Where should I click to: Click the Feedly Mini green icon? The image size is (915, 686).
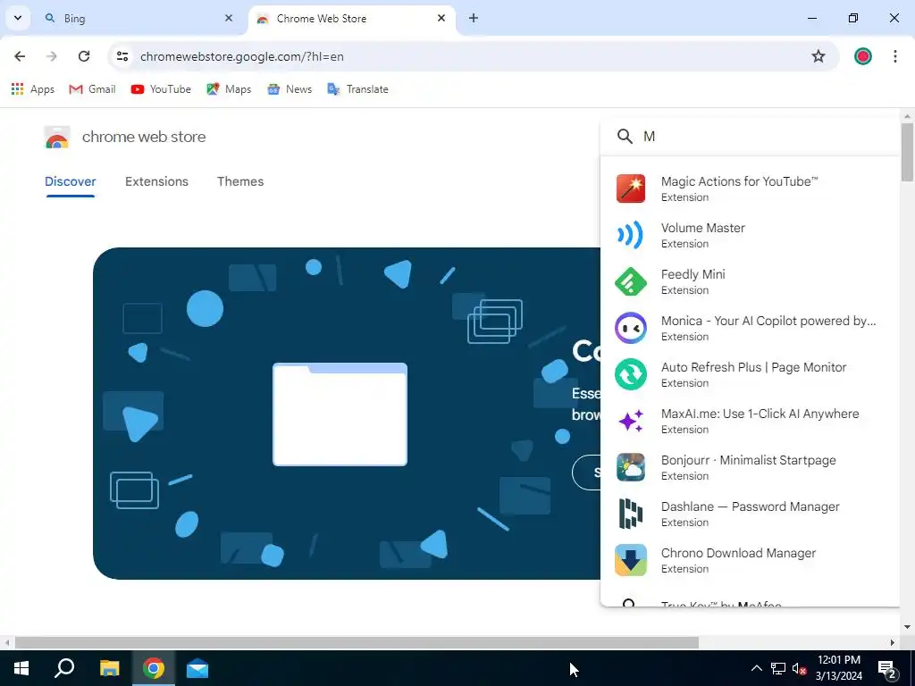tap(631, 281)
